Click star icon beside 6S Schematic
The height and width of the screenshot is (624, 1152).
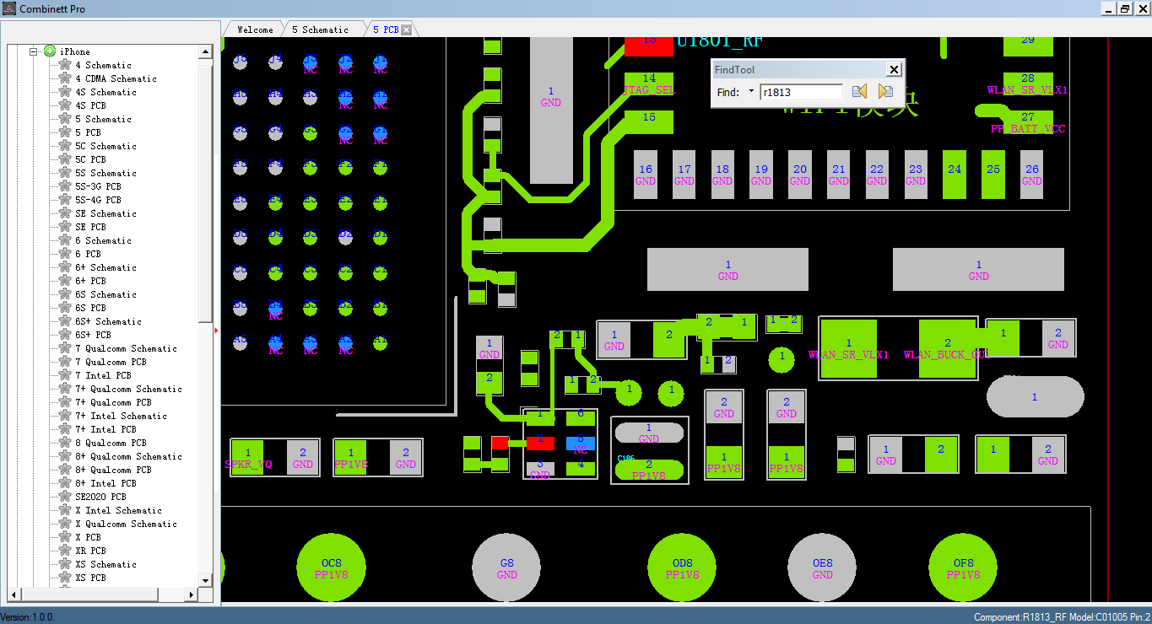pyautogui.click(x=65, y=294)
